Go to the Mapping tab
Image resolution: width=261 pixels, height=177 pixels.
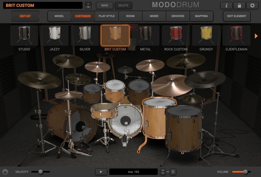click(201, 16)
